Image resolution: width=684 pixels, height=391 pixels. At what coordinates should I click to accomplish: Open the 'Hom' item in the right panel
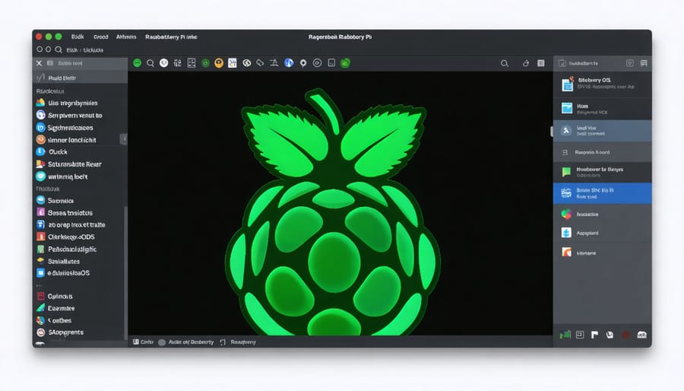click(603, 109)
